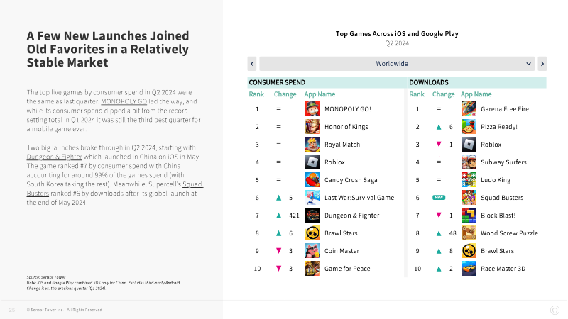Select the Block Blast! app icon

[x=469, y=216]
